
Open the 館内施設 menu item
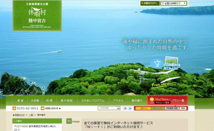pyautogui.click(x=67, y=101)
